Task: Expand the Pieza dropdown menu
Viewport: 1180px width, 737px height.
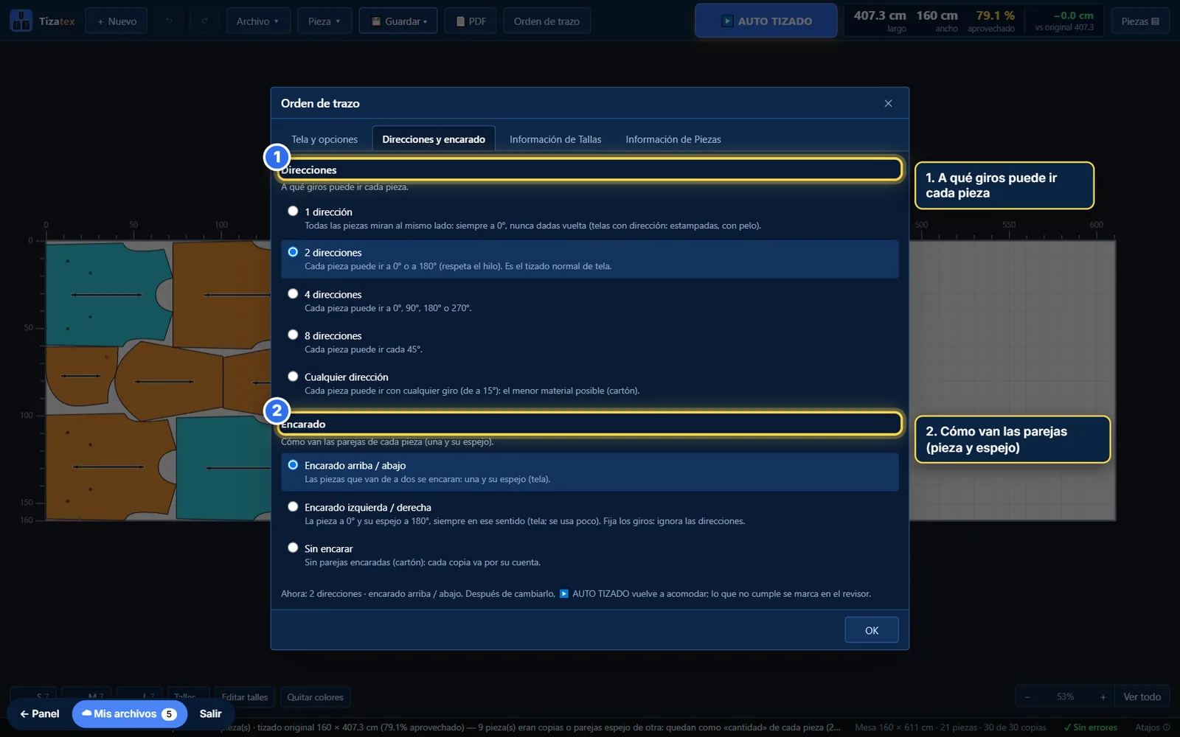Action: pyautogui.click(x=324, y=21)
